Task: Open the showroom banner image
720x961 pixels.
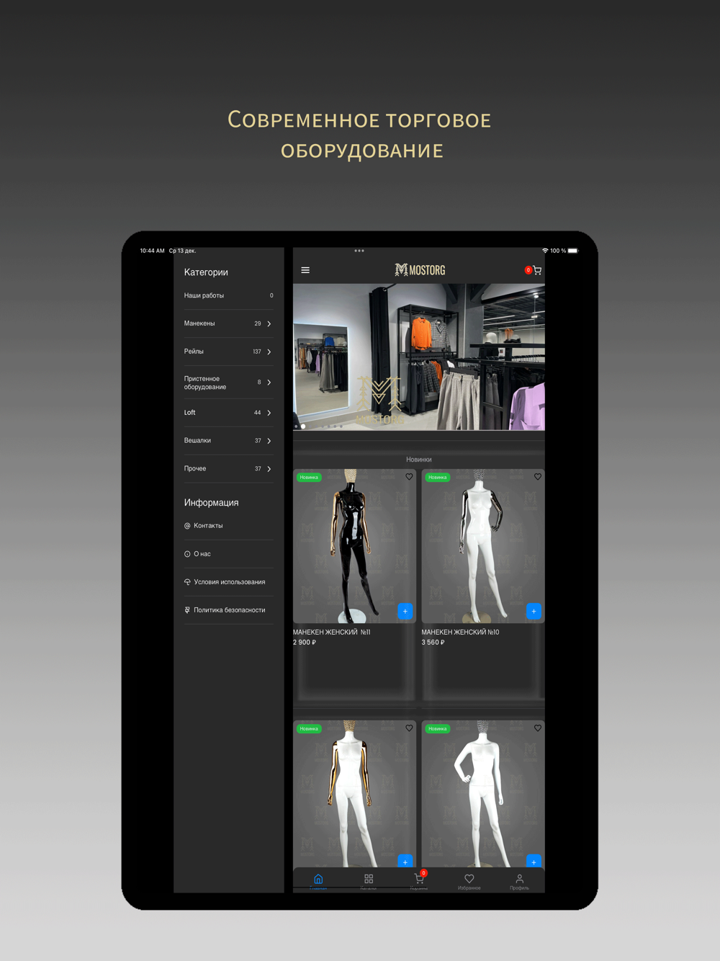Action: 419,357
